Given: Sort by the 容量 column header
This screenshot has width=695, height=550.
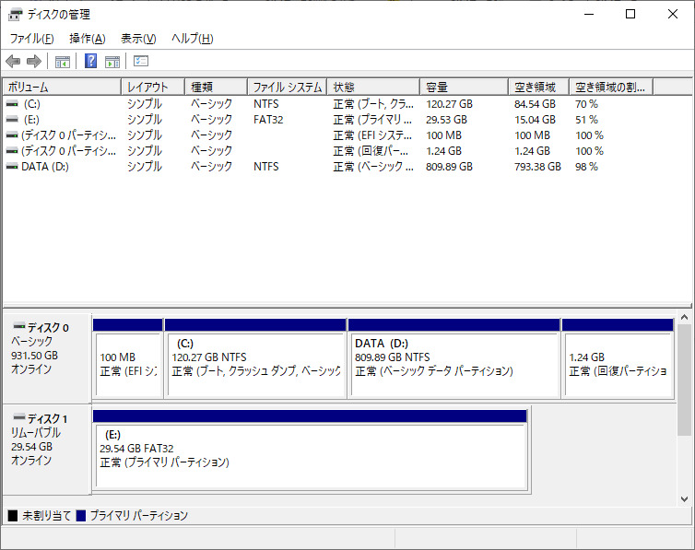Looking at the screenshot, I should tap(464, 87).
